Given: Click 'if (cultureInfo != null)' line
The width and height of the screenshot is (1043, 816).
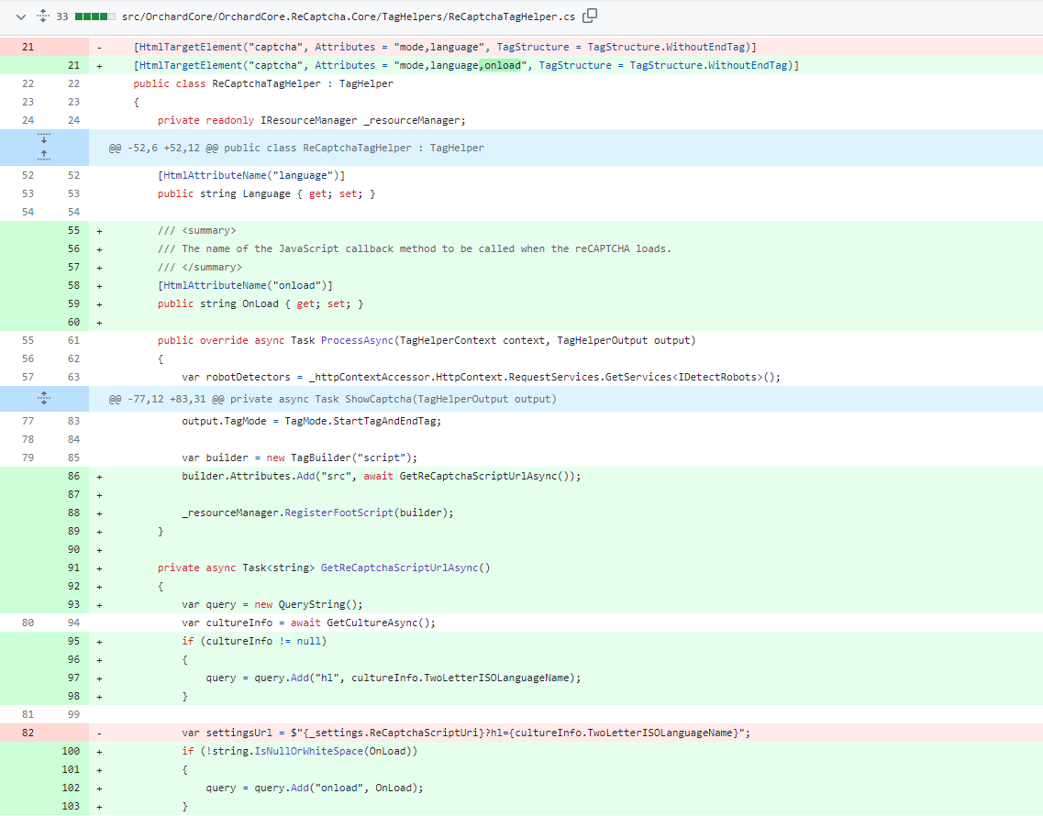Looking at the screenshot, I should 254,641.
